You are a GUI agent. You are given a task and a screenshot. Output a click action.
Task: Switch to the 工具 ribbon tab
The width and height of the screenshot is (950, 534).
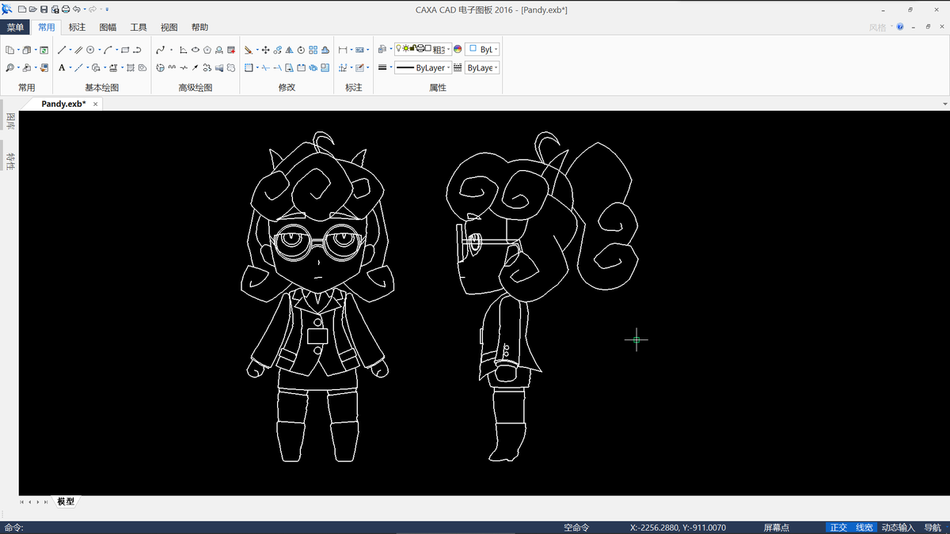(139, 27)
